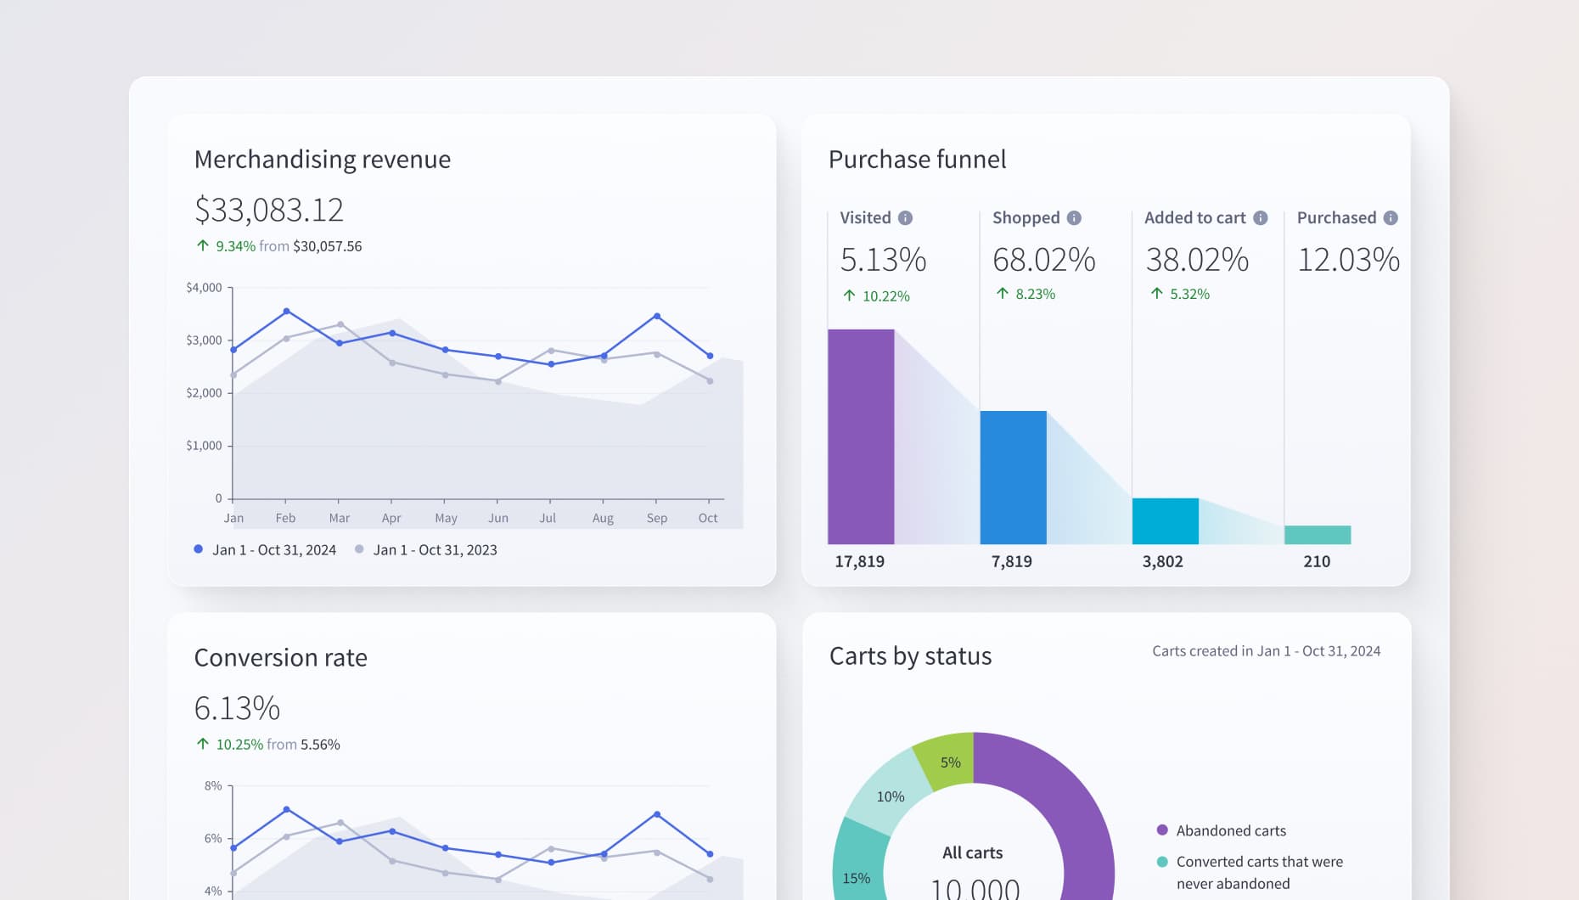Open the Added to cart info icon

[x=1261, y=218]
